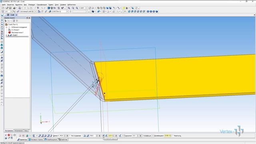Close the model tree panel

coord(29,18)
